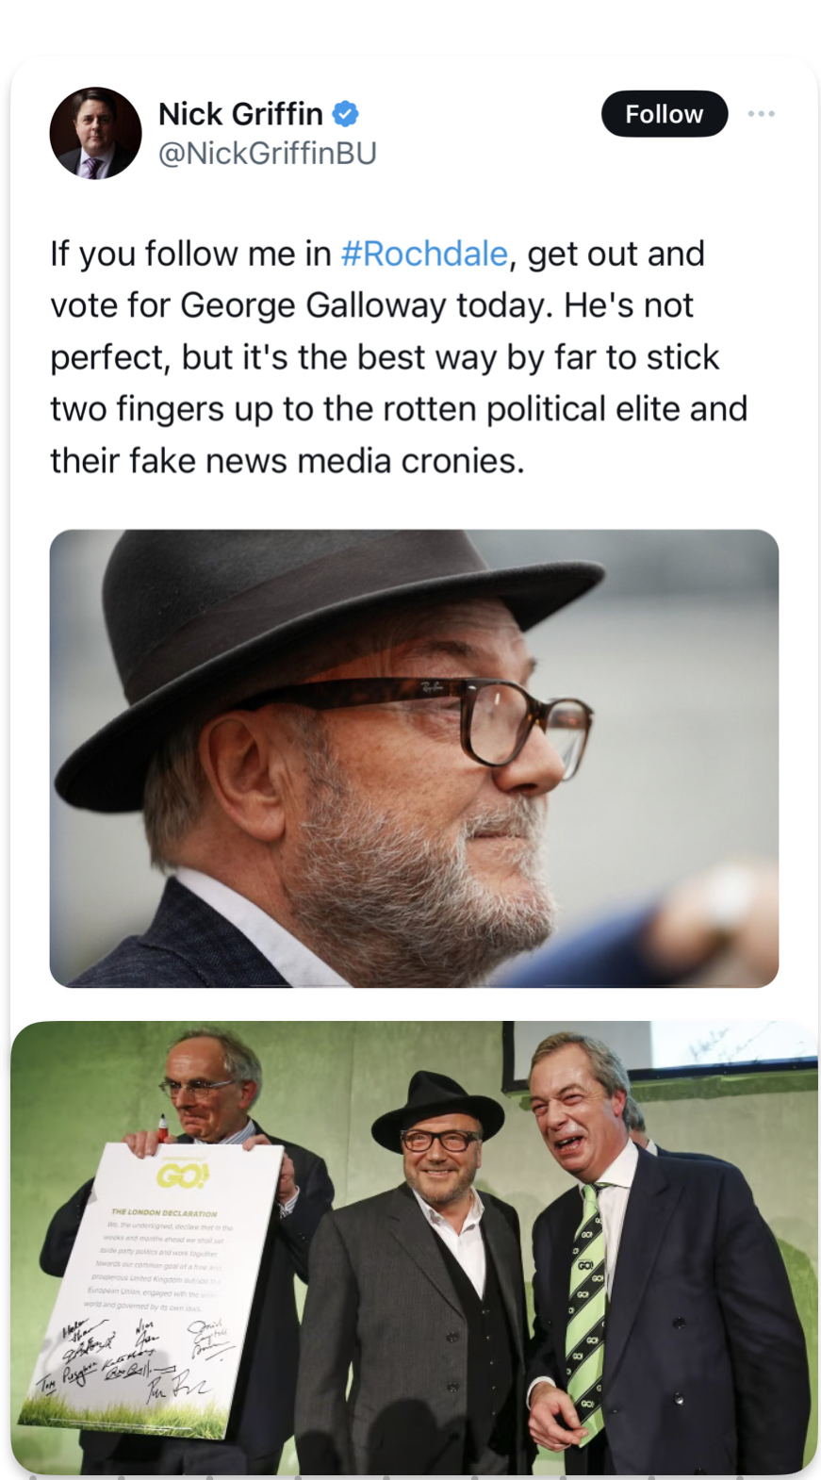Open Nick Griffin's profile avatar

point(95,133)
